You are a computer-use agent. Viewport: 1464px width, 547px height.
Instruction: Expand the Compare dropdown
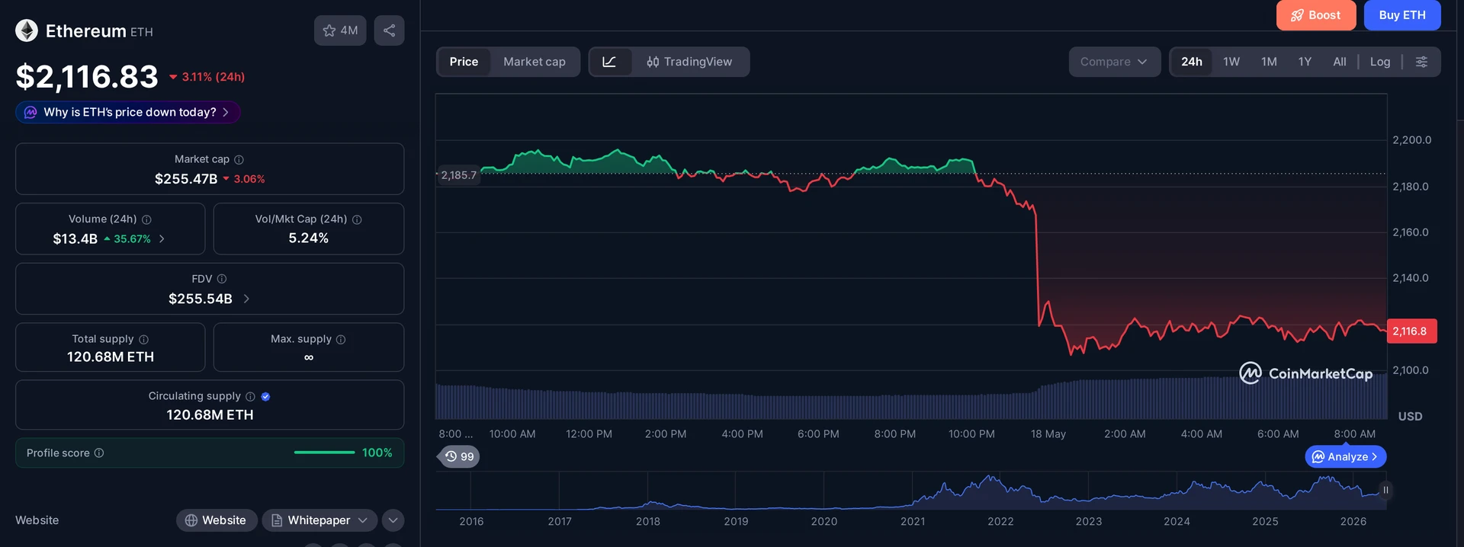(1114, 62)
